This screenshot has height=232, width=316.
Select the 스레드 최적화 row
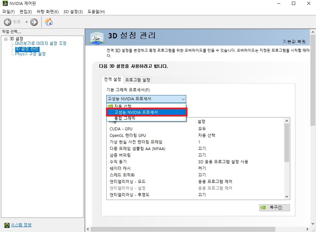(195, 175)
